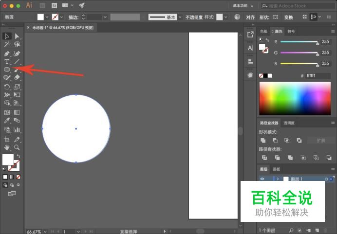Enable Draw Inside mode
Screen dimensions: 337x234
19,185
